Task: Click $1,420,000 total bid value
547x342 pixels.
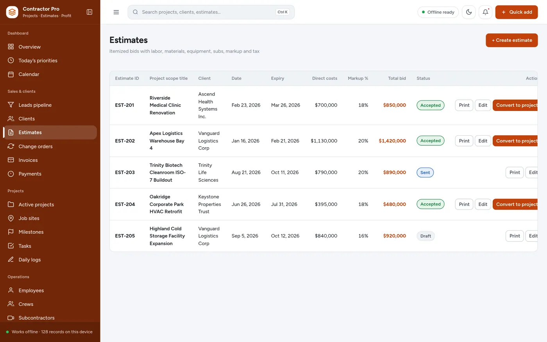Action: [392, 141]
